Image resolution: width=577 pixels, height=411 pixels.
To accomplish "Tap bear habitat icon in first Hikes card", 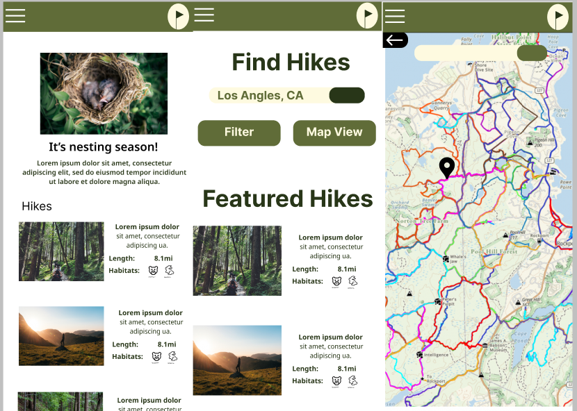I will coord(153,271).
